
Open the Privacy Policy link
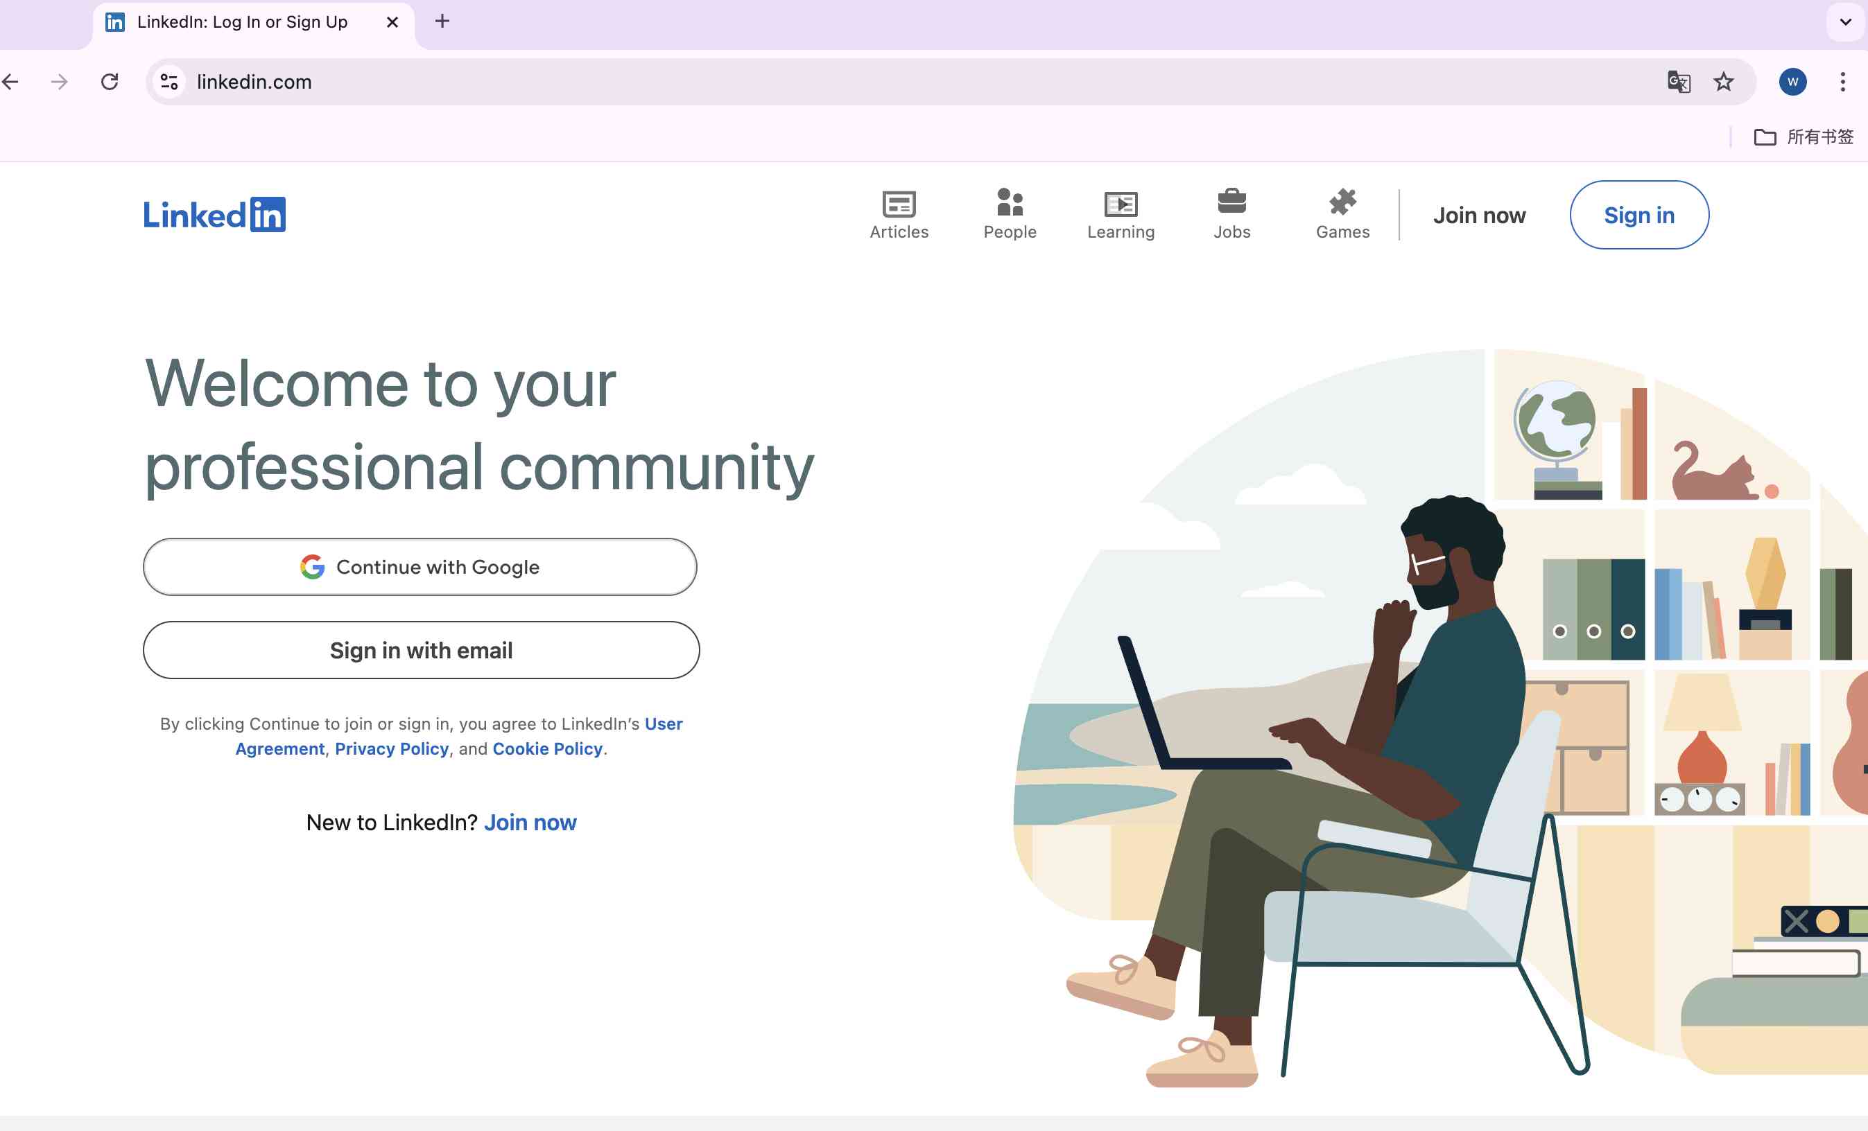pyautogui.click(x=392, y=748)
